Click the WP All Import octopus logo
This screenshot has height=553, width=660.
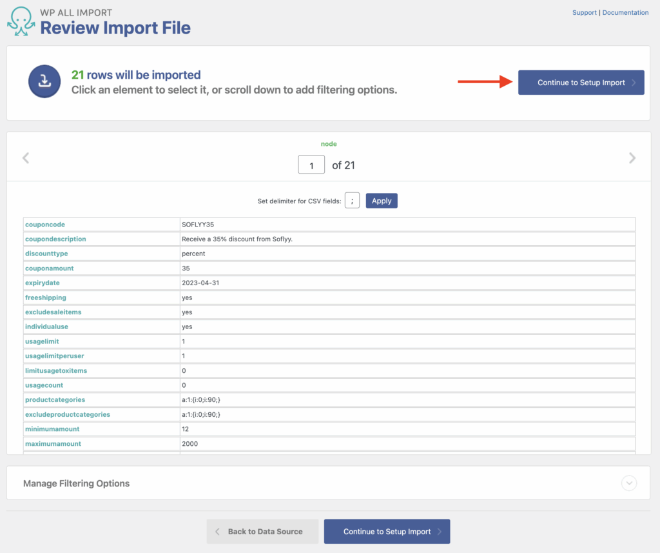tap(21, 21)
